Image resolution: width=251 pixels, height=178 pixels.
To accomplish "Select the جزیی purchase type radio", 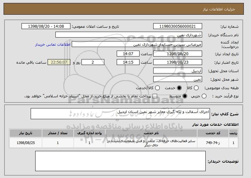I will [204, 96].
